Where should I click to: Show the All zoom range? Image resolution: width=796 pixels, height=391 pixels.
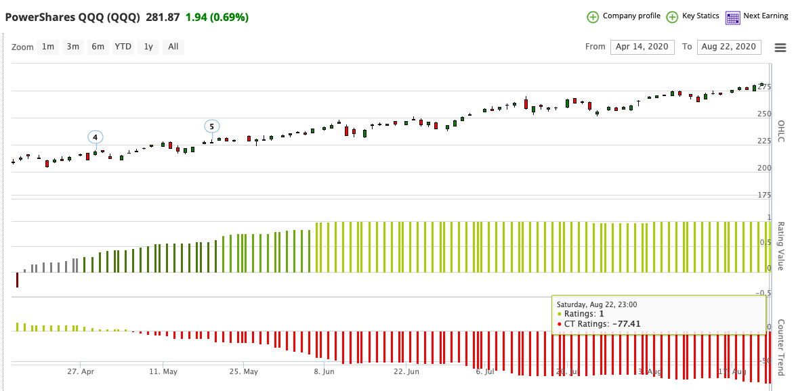(173, 47)
